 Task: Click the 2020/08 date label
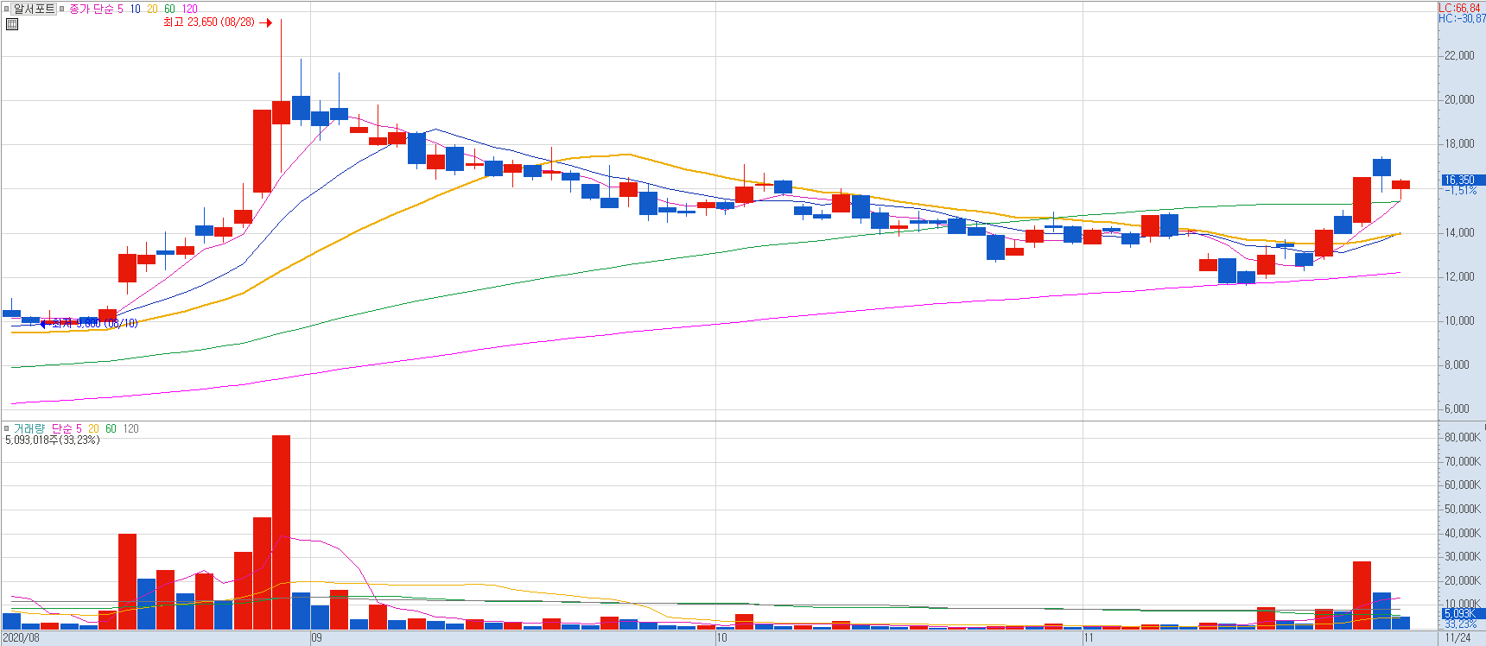point(22,638)
